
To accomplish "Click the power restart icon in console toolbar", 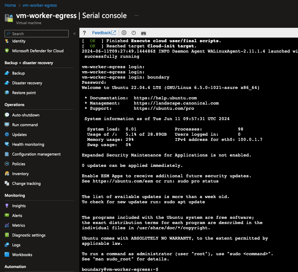I will tap(134, 33).
